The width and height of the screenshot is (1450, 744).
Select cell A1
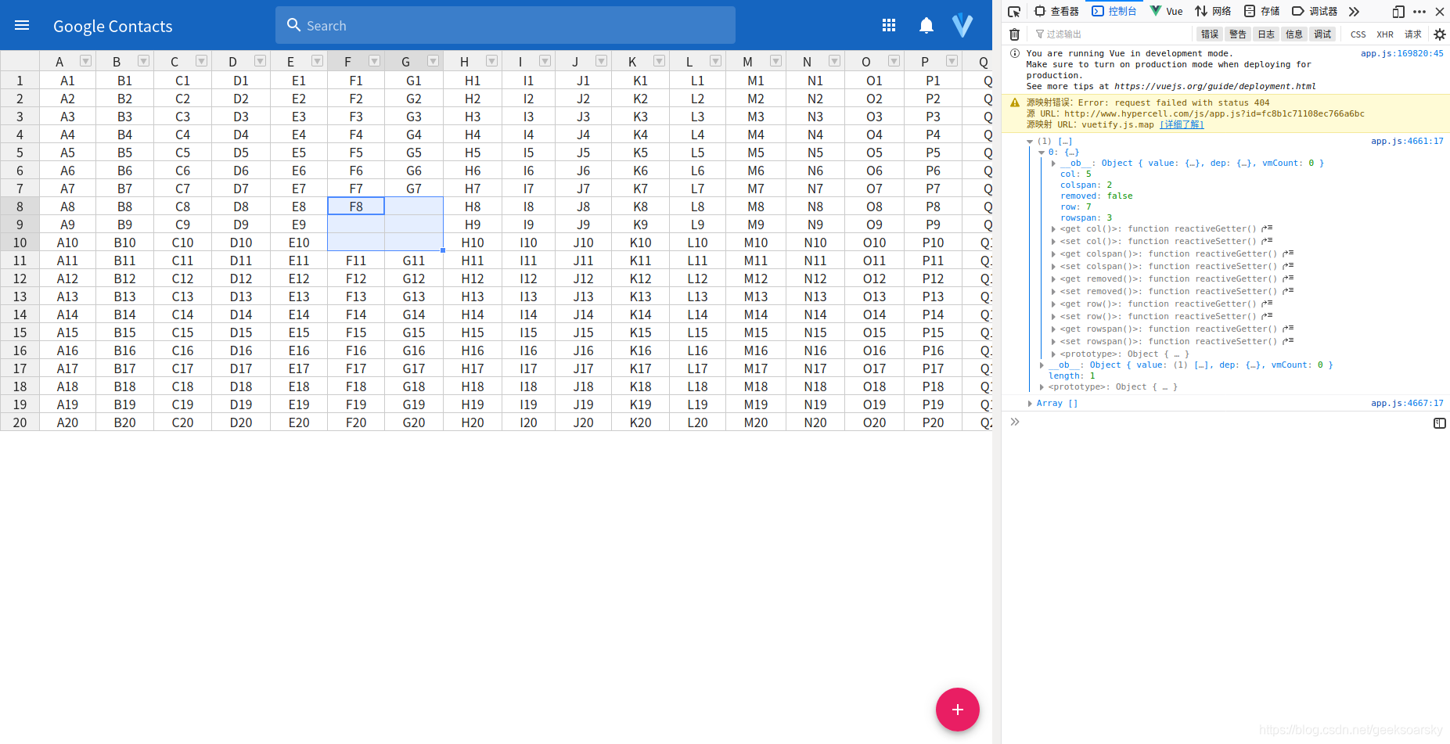pyautogui.click(x=67, y=81)
